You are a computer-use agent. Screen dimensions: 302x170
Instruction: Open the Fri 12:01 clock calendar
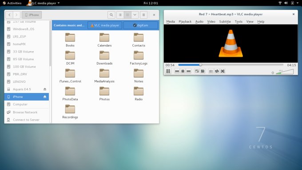pos(151,3)
